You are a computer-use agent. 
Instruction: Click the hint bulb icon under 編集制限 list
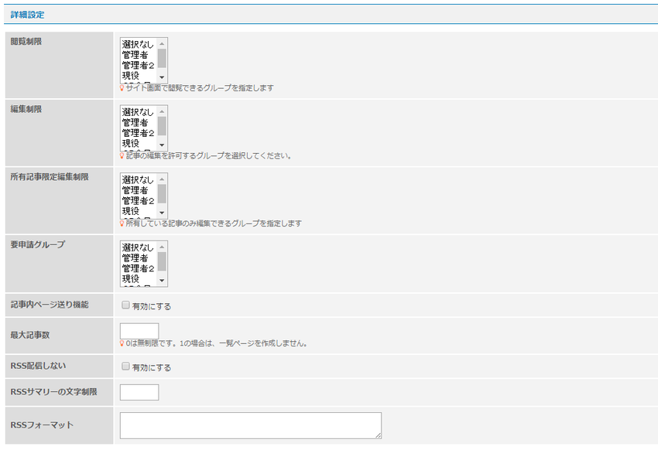(122, 155)
